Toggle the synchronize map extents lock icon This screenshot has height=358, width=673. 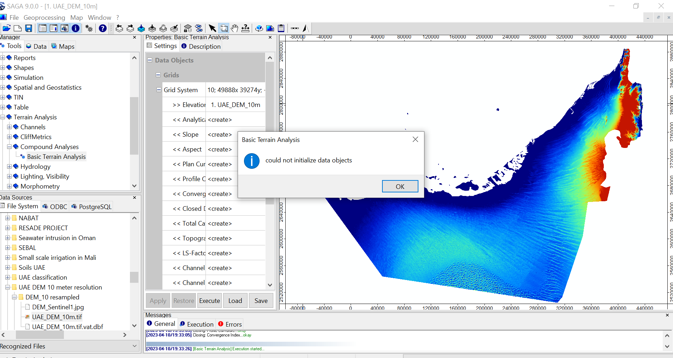pyautogui.click(x=188, y=28)
